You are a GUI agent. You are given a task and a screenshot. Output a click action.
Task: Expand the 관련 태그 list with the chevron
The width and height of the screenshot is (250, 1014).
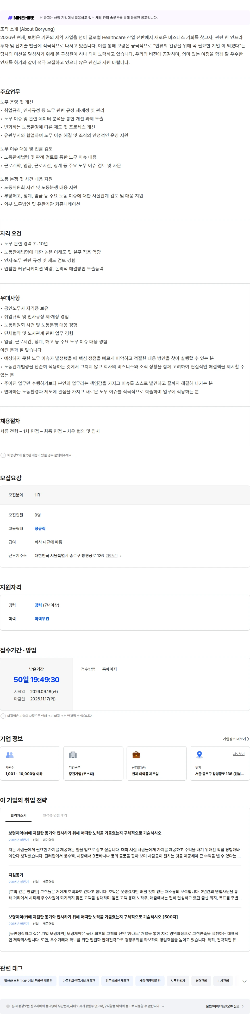click(x=245, y=981)
